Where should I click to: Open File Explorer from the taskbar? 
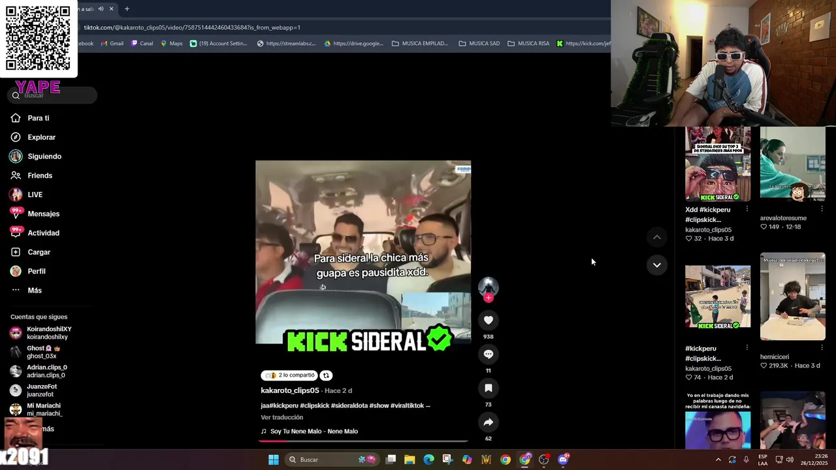(x=410, y=460)
